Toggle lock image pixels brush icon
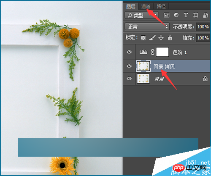This screenshot has width=211, height=176. (152, 38)
